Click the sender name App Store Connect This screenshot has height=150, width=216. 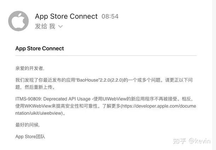click(x=66, y=17)
